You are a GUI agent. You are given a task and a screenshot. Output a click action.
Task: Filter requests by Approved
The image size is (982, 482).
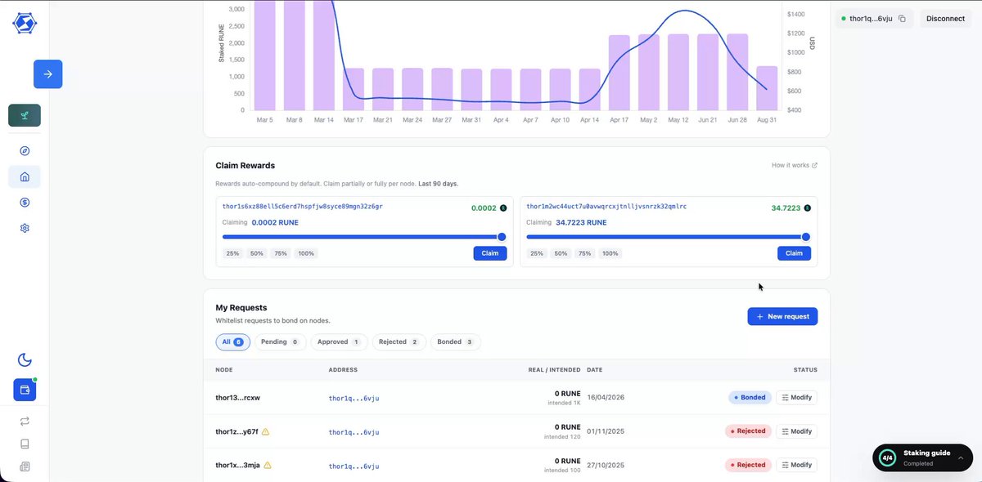coord(339,341)
